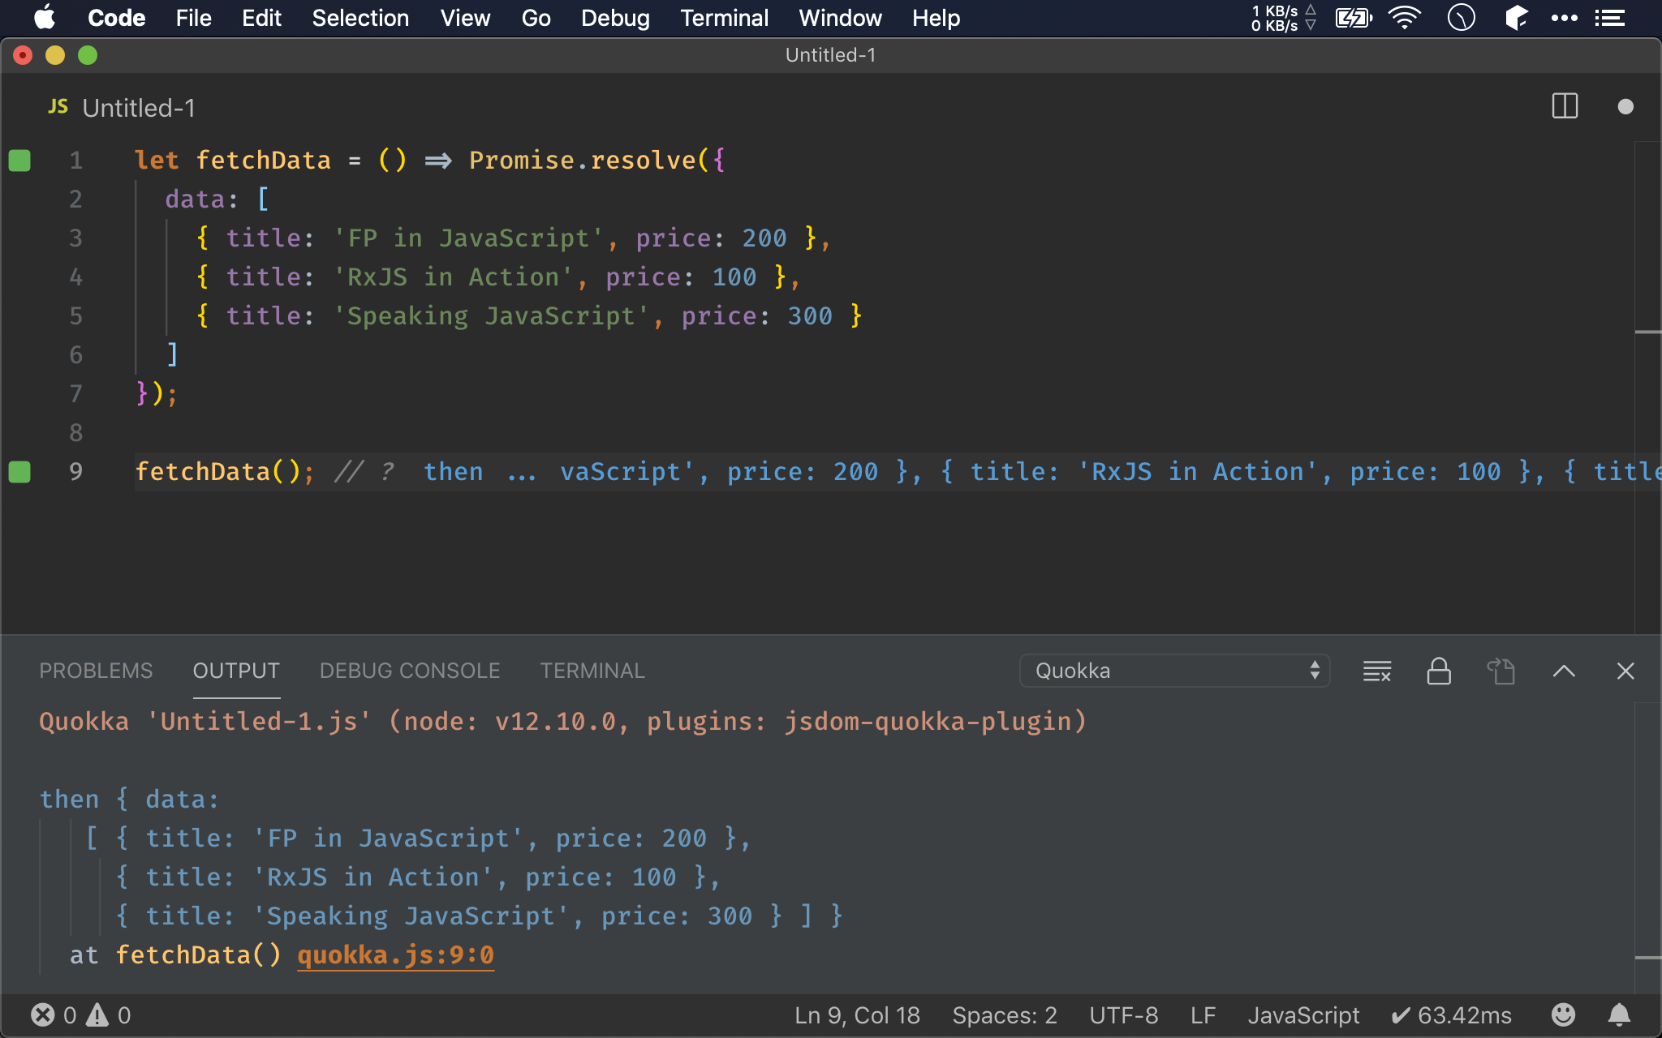Click the split editor right icon
This screenshot has width=1662, height=1038.
point(1564,106)
